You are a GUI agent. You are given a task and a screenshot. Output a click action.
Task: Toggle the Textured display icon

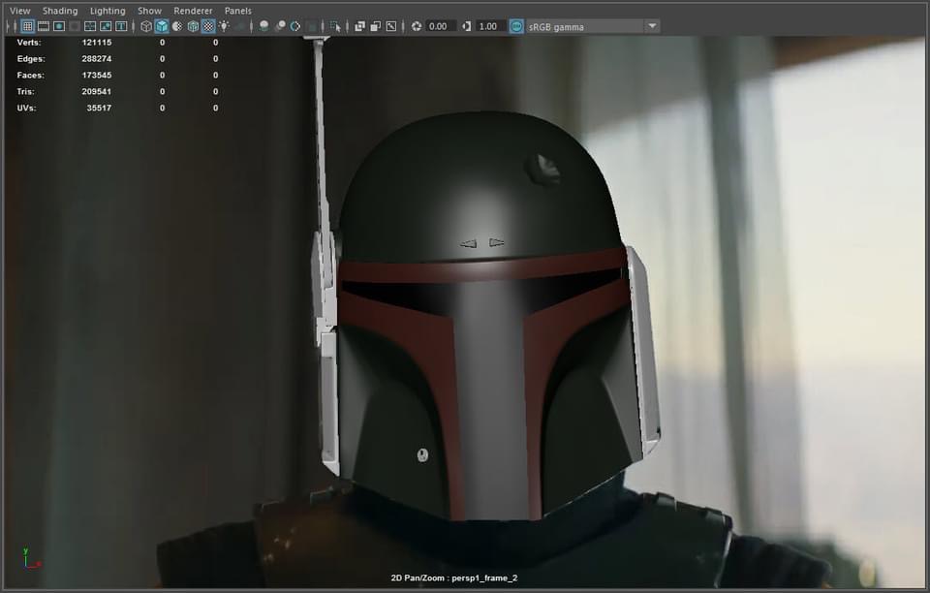pyautogui.click(x=208, y=26)
